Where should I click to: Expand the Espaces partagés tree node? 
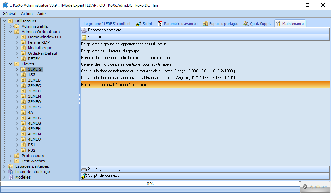[4, 166]
